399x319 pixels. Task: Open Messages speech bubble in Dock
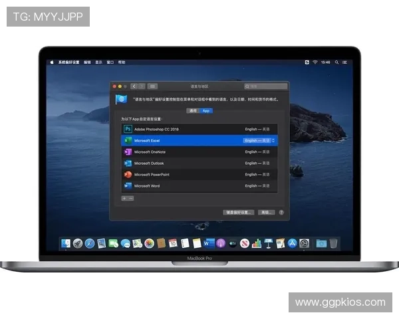click(126, 243)
